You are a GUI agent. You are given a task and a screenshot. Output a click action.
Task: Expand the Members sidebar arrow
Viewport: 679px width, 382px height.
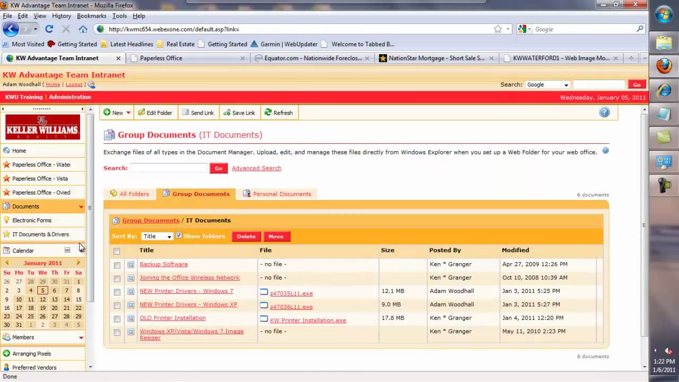click(81, 337)
